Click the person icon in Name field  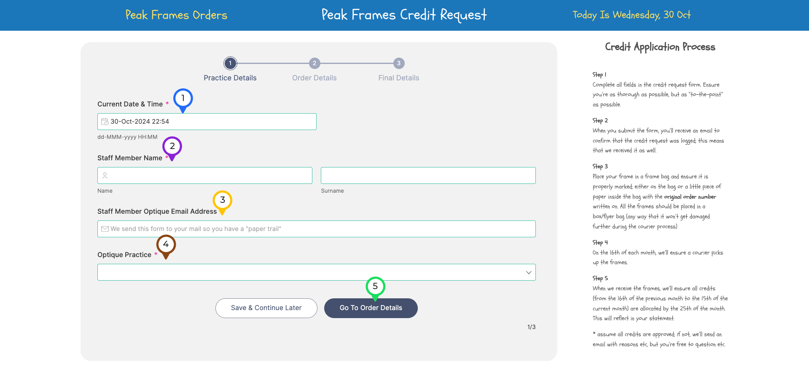(105, 175)
